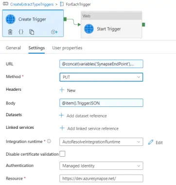Go to CreateExtractTypeTriggers breadcrumb link
The height and width of the screenshot is (185, 176).
[x=32, y=4]
